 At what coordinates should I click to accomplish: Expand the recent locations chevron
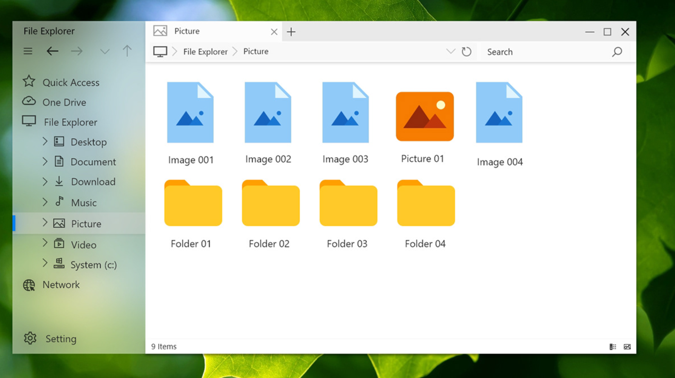105,51
